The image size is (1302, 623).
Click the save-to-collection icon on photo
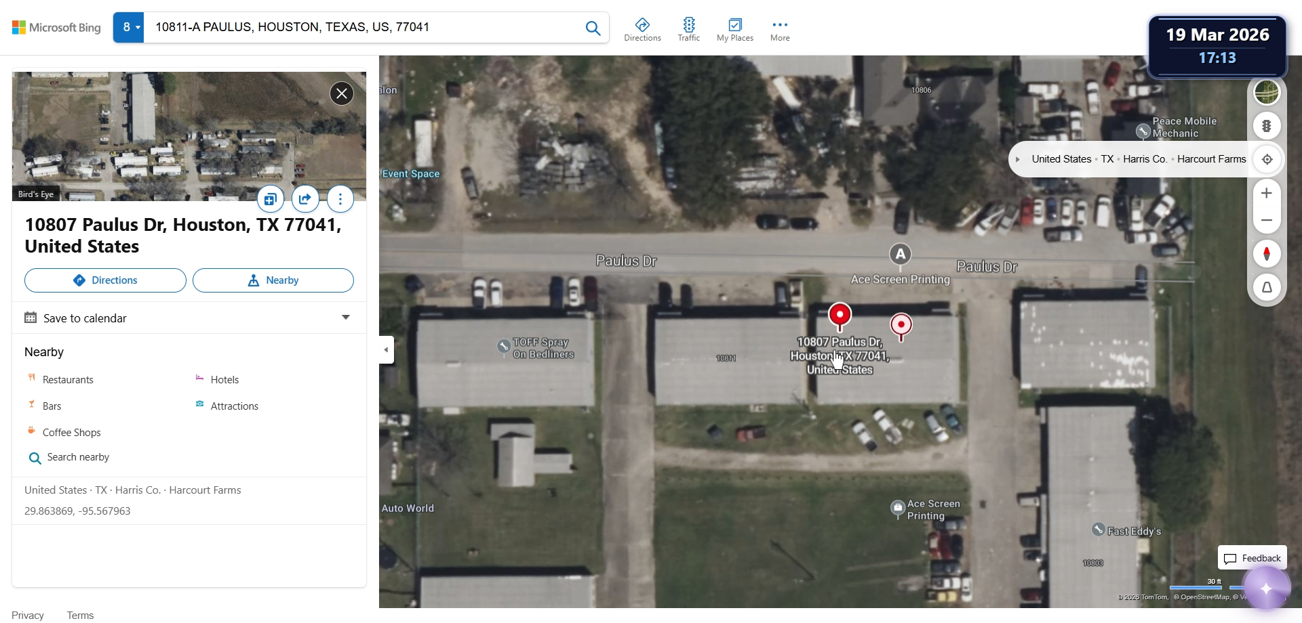point(271,199)
